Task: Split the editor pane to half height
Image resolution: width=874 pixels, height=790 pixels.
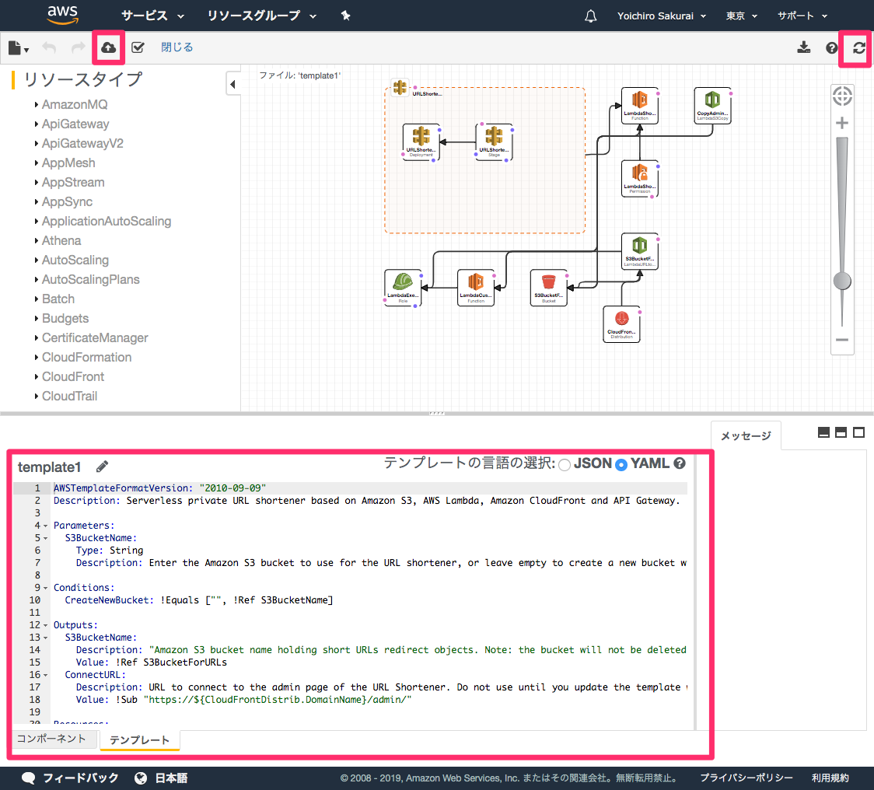Action: click(x=841, y=432)
